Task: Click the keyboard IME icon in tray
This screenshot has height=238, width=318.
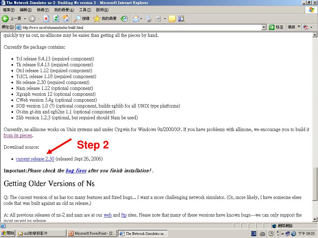Action: point(262,234)
